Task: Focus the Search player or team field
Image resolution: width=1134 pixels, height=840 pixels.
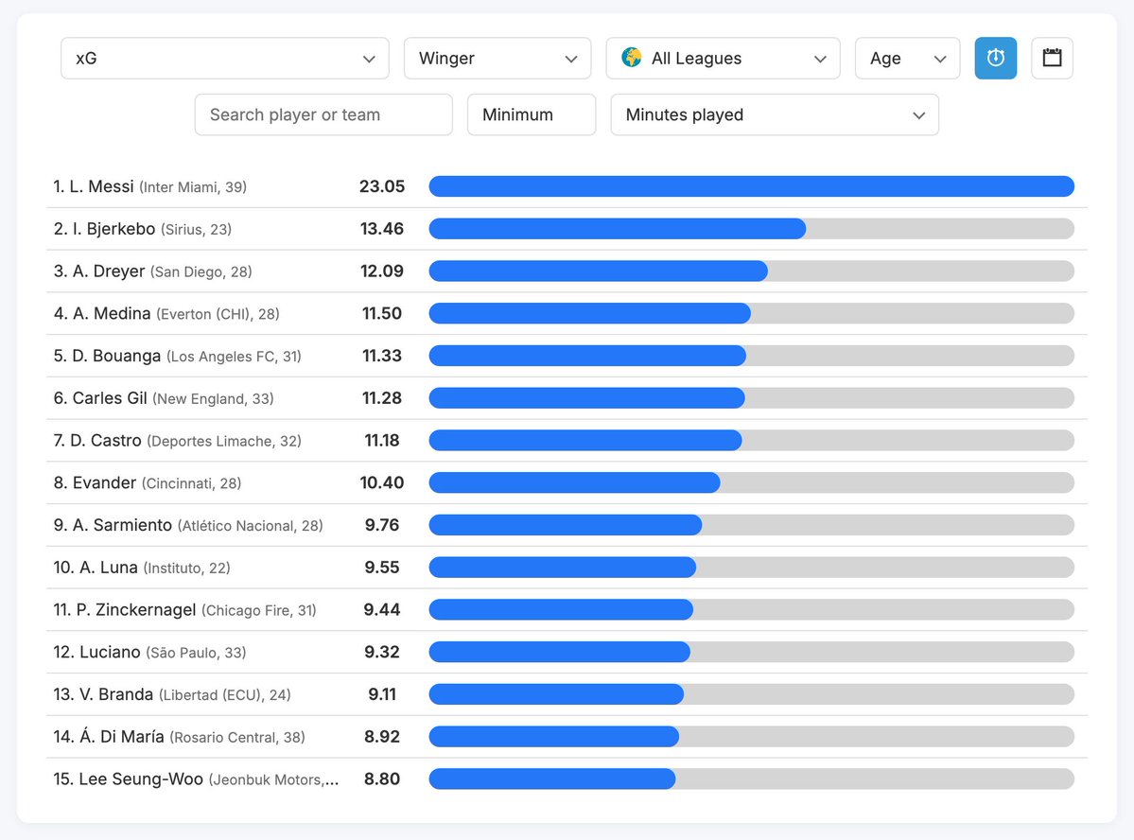Action: click(x=323, y=114)
